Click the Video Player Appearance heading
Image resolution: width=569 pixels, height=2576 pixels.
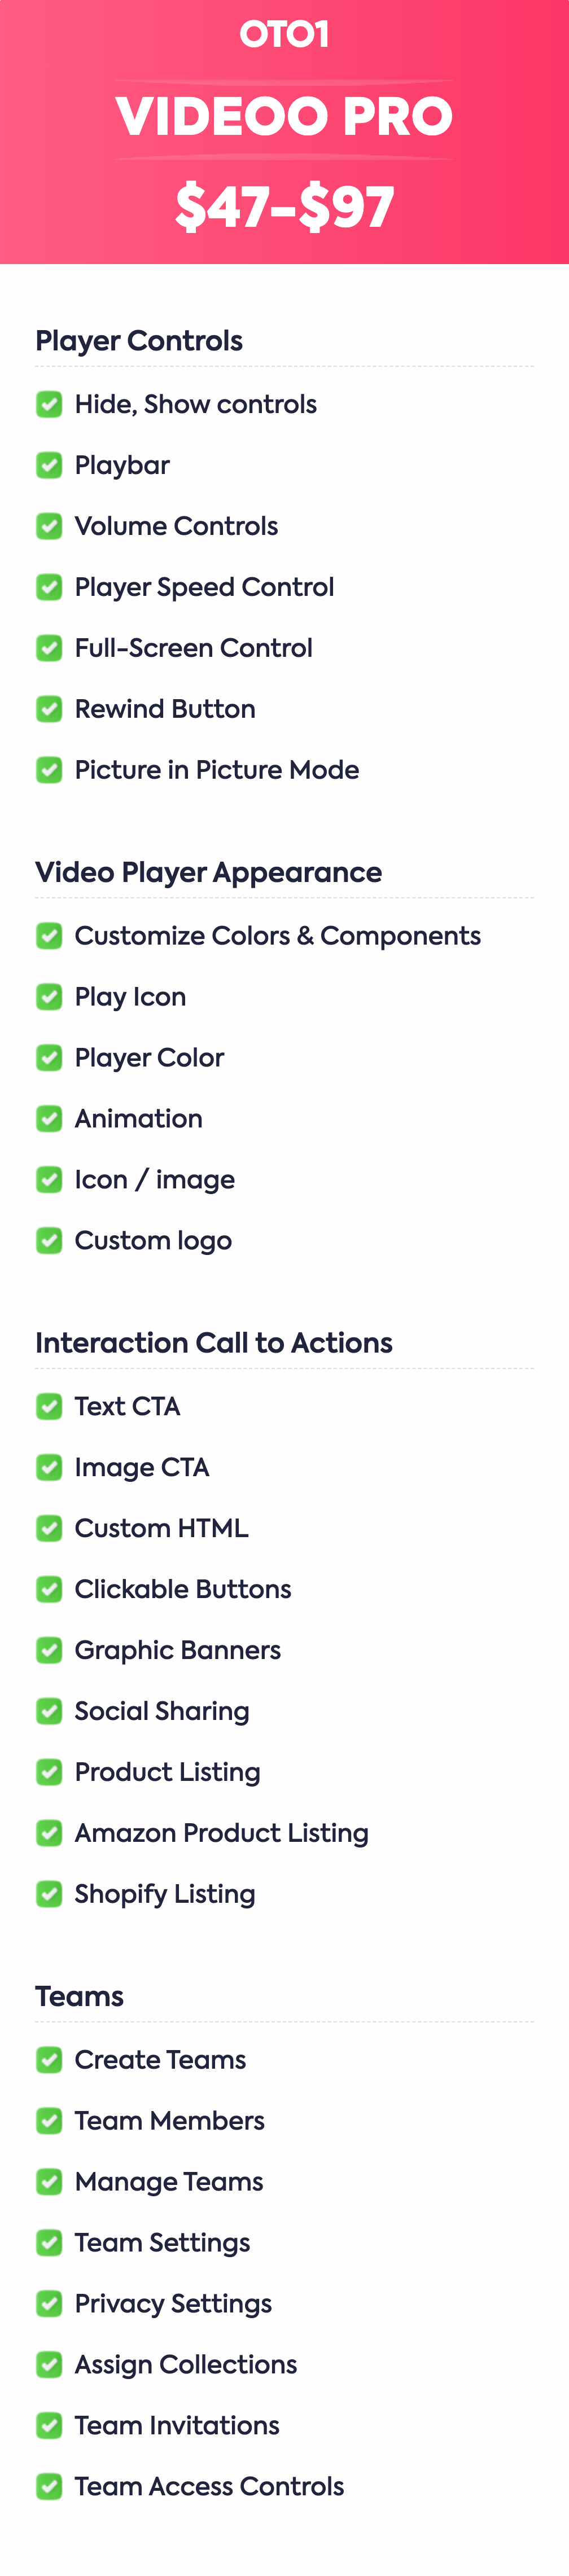[208, 872]
